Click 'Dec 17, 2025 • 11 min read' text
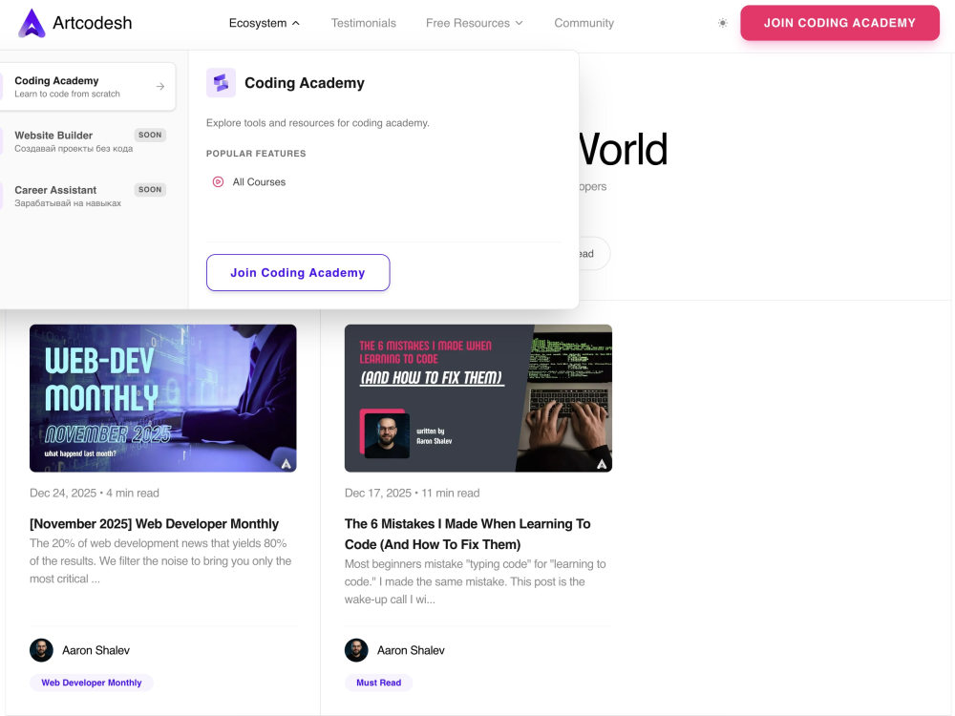This screenshot has height=716, width=955. [413, 494]
